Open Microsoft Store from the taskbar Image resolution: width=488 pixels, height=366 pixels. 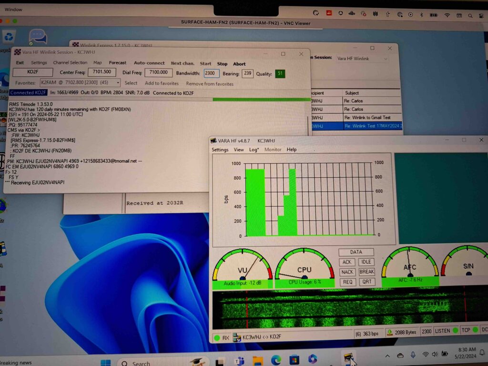pos(294,359)
